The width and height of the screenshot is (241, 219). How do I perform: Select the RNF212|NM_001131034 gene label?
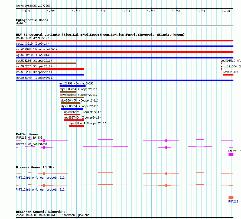[x=32, y=144]
